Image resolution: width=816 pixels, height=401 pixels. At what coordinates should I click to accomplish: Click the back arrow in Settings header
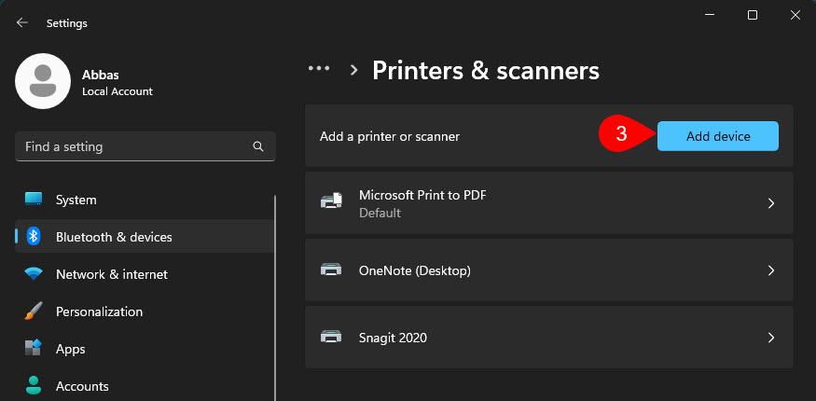[x=21, y=22]
